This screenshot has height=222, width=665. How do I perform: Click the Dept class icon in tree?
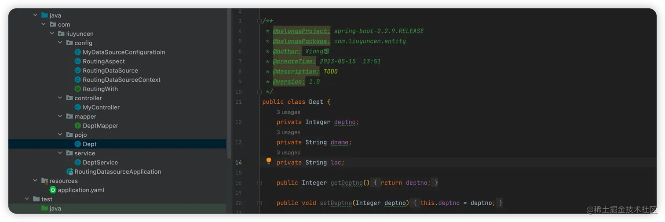point(78,144)
